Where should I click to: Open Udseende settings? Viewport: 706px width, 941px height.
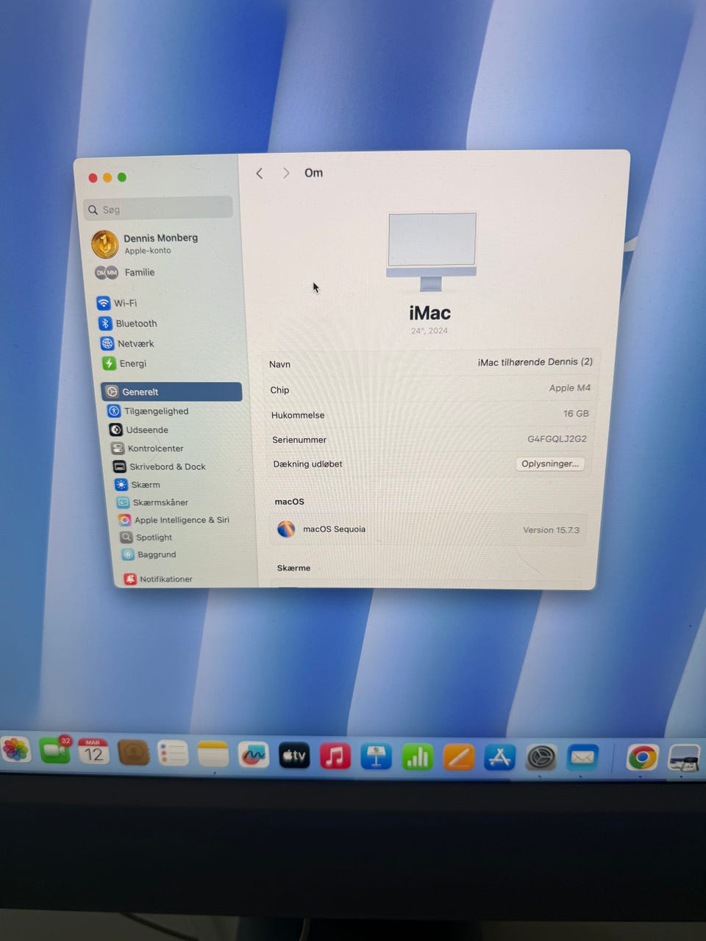point(139,430)
